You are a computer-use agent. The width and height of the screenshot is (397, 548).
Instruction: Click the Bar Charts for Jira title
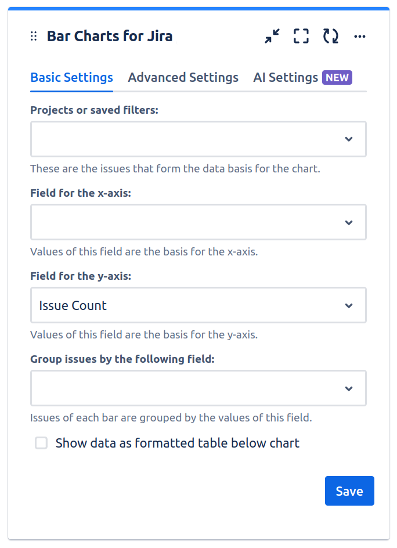(110, 37)
